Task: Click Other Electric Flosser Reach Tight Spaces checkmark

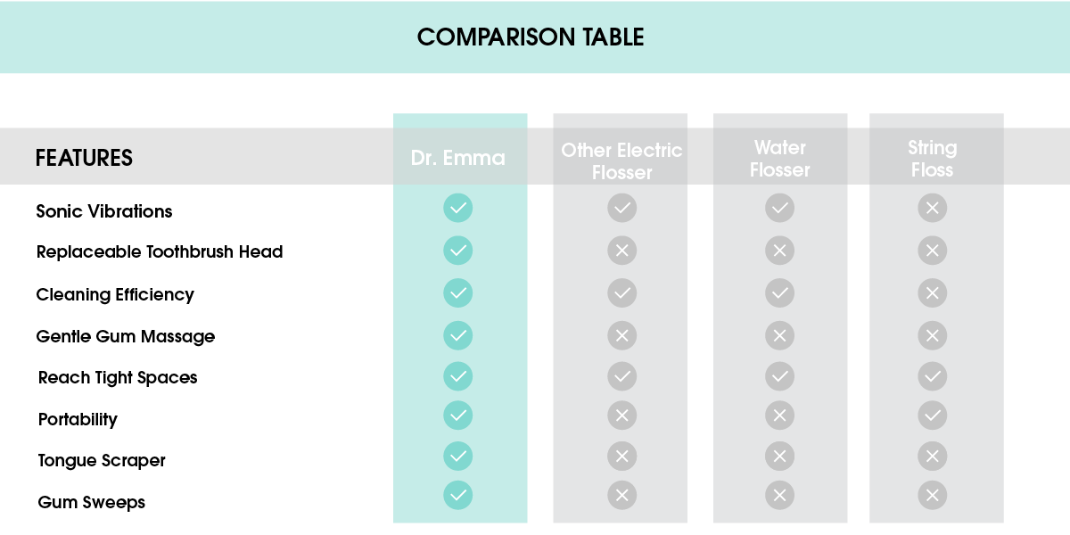Action: [x=622, y=376]
